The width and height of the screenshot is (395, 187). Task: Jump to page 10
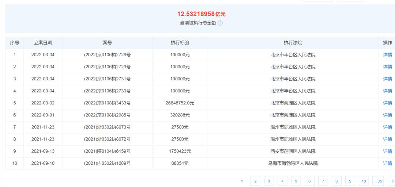[x=364, y=181]
